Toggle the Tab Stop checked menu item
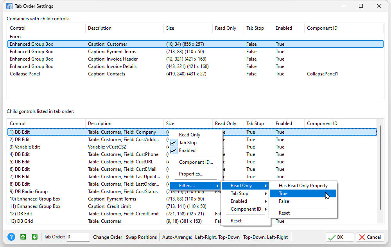Image resolution: width=391 pixels, height=247 pixels. pos(196,143)
